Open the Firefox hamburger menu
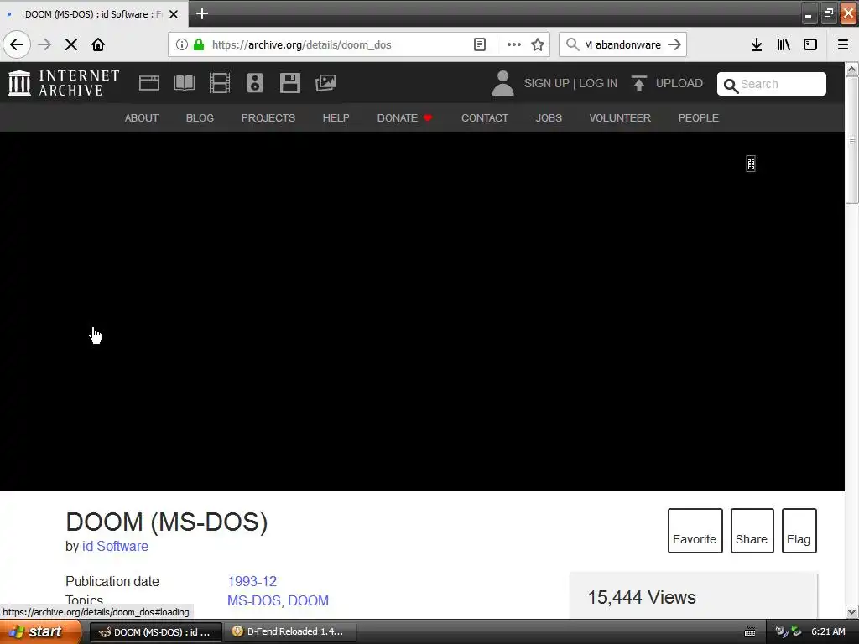Viewport: 859px width, 644px height. point(843,44)
